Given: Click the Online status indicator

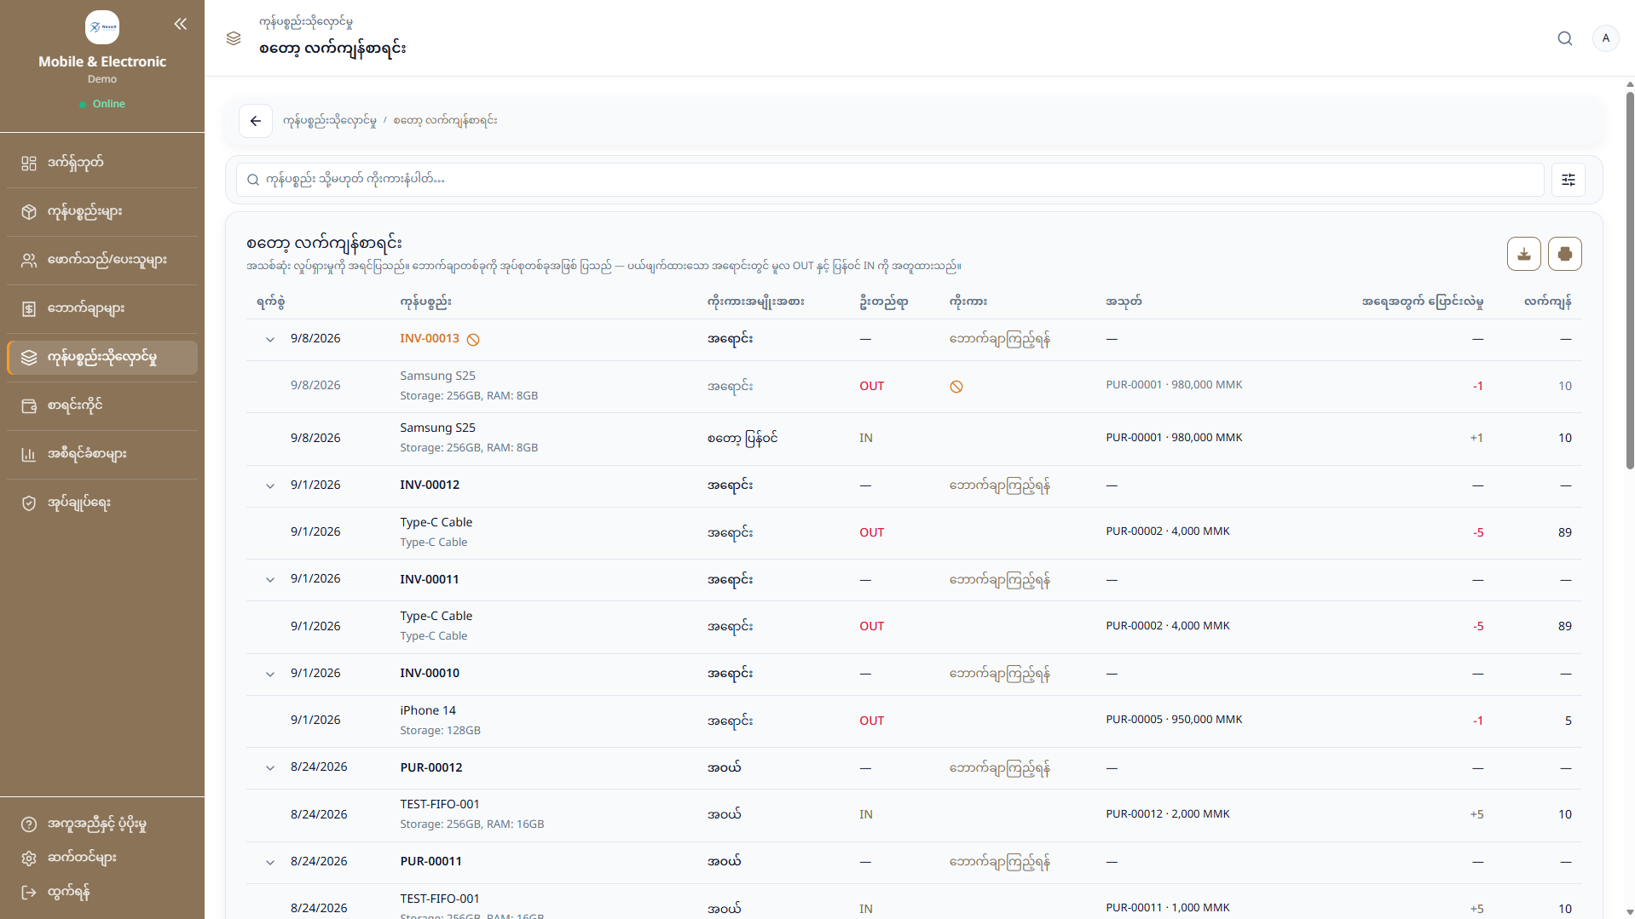Looking at the screenshot, I should click(102, 104).
